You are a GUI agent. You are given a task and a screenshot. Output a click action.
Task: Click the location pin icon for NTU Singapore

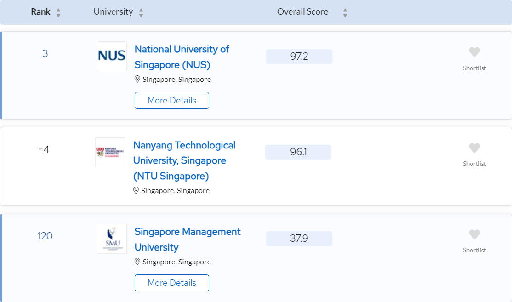click(136, 190)
